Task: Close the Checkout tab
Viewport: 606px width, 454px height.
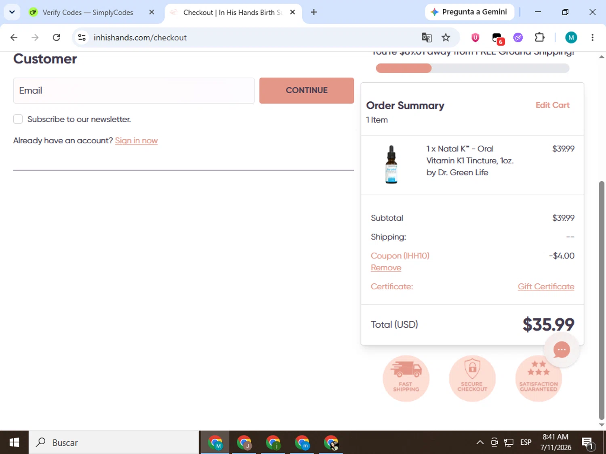Action: (x=292, y=12)
